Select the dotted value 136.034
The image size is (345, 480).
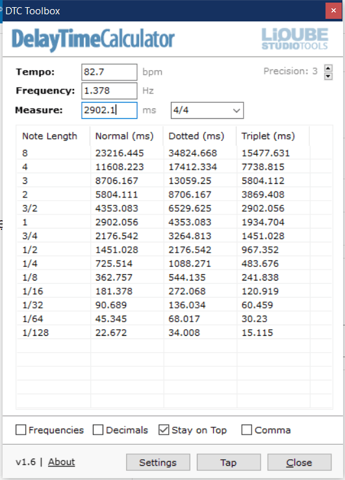(x=187, y=305)
